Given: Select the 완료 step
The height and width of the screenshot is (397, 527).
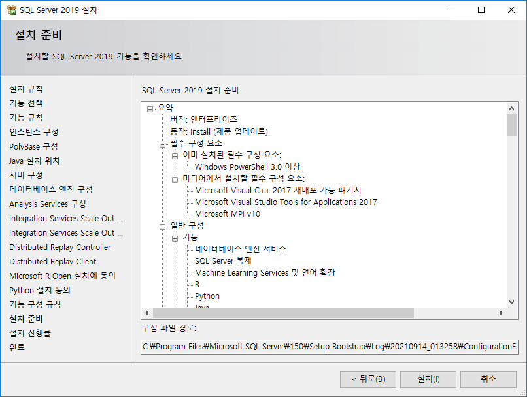Looking at the screenshot, I should tap(17, 347).
